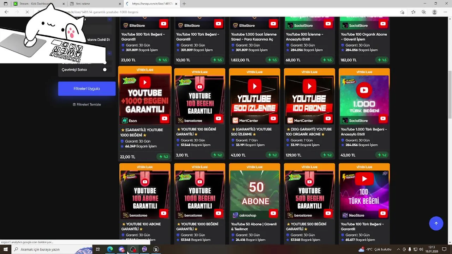
Task: Click the 129,00 TL price text
Action: (x=293, y=155)
